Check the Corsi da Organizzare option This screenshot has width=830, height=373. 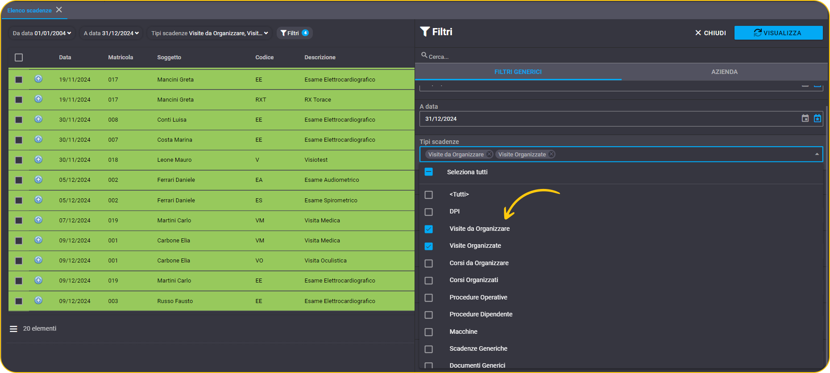(428, 263)
